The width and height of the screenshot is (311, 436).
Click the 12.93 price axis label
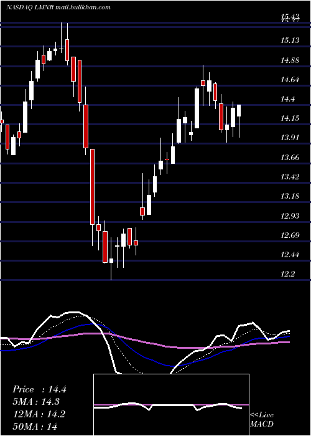tap(290, 216)
